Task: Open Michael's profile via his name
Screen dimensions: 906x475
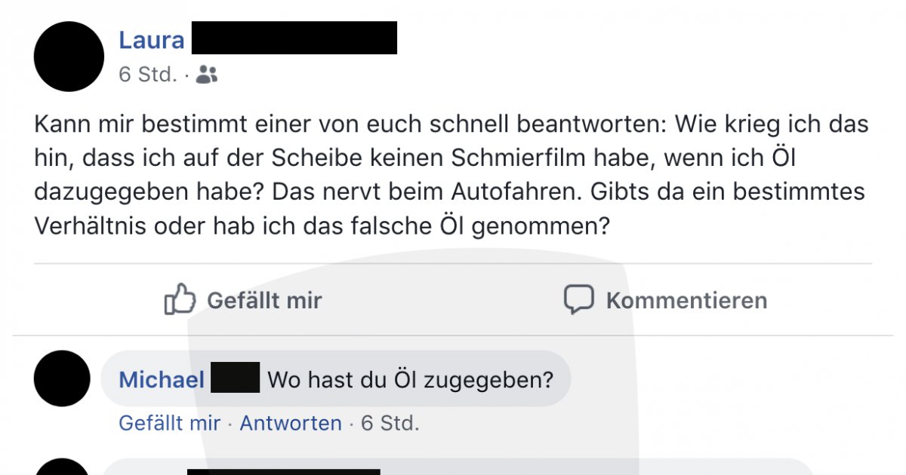Action: click(162, 379)
